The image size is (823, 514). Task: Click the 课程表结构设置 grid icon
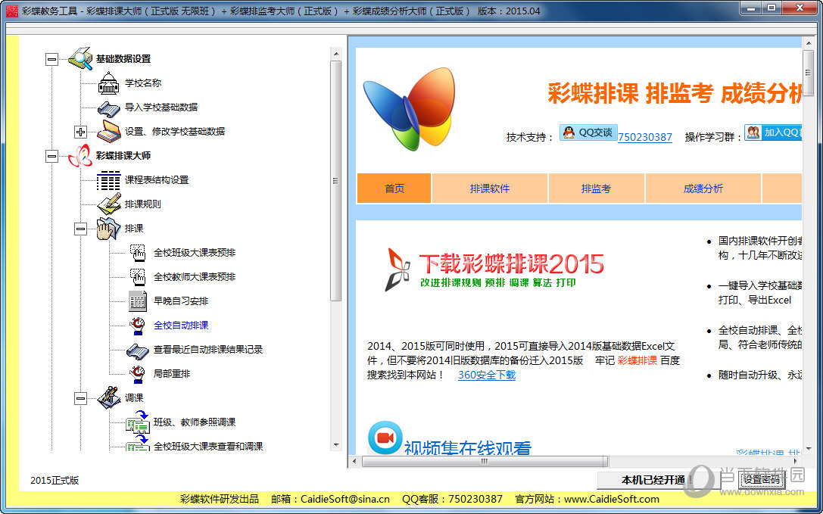pos(109,180)
